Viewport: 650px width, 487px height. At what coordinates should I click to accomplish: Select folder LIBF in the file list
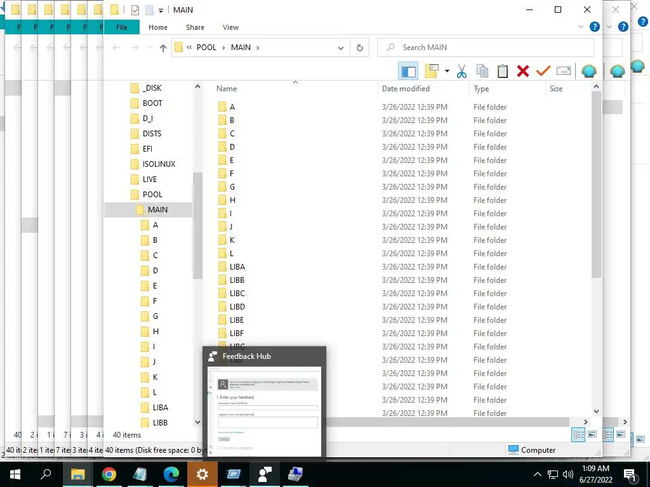pyautogui.click(x=237, y=334)
